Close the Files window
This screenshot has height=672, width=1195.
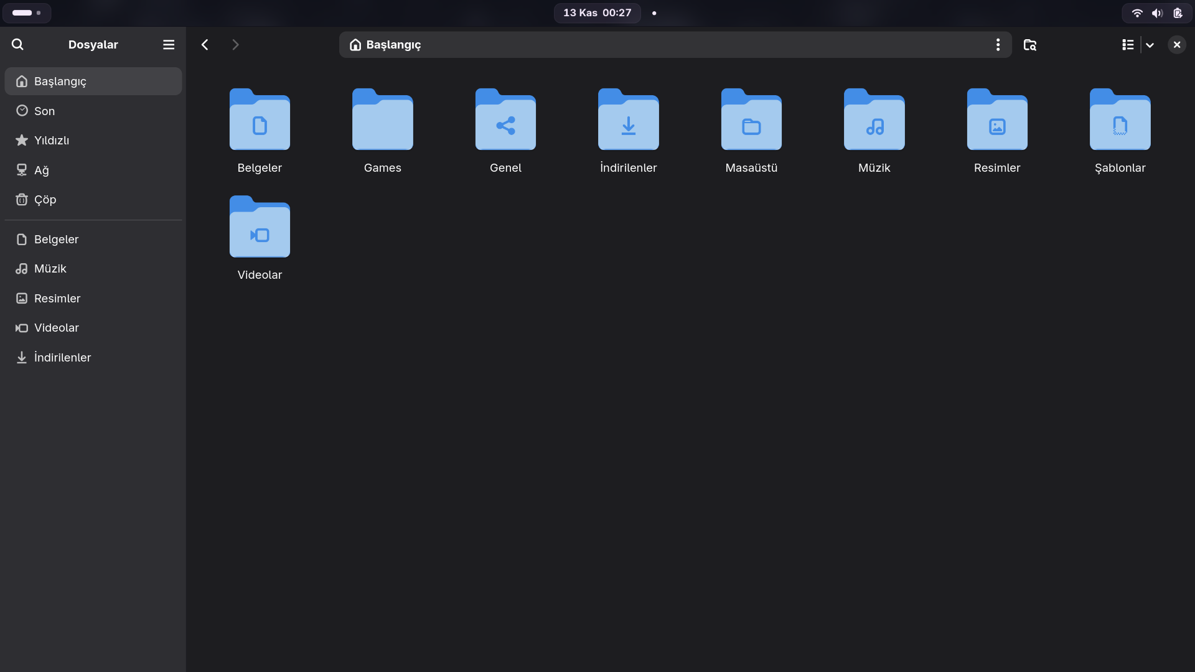pos(1176,44)
